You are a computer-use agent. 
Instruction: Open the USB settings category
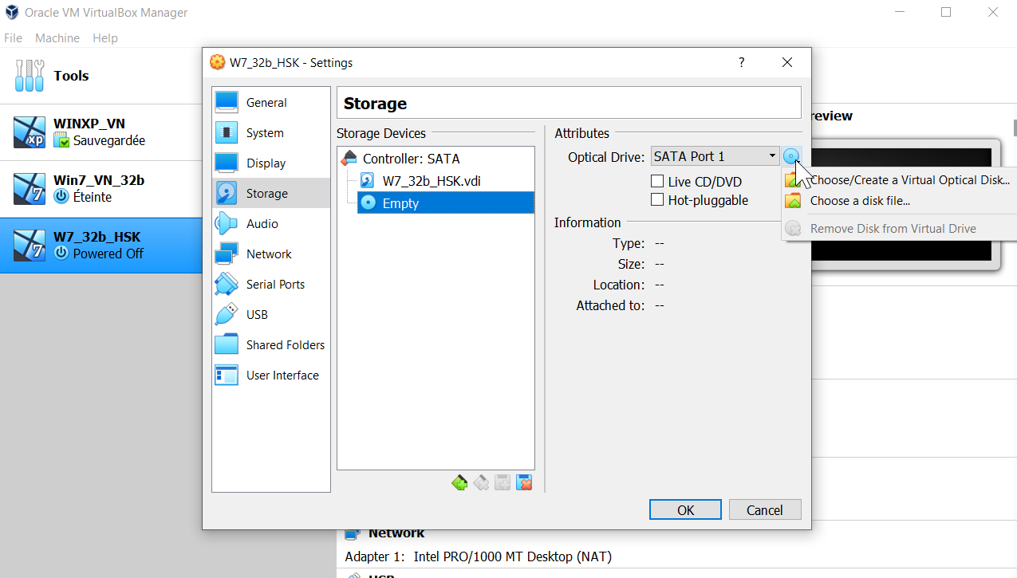[x=270, y=315]
